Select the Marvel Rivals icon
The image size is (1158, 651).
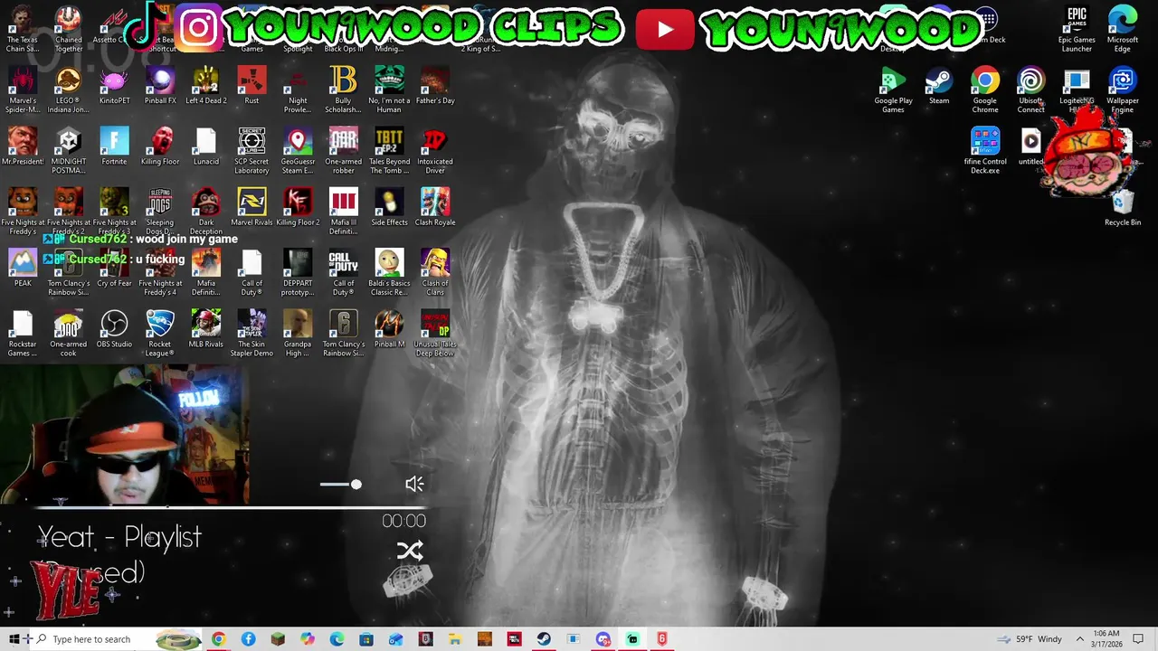pos(252,207)
